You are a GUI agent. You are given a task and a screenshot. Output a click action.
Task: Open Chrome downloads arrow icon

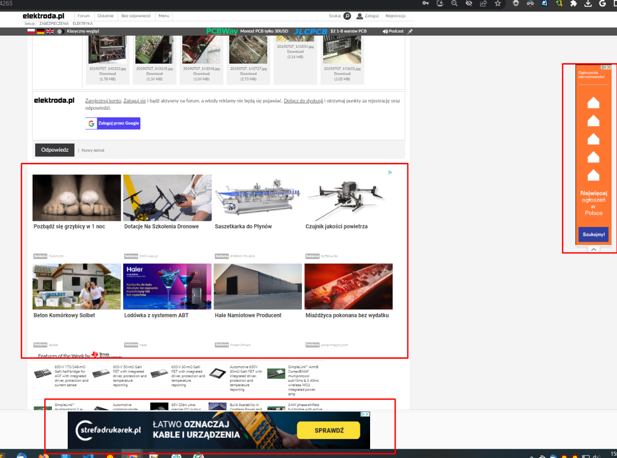point(588,3)
